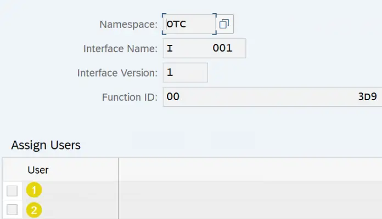The height and width of the screenshot is (219, 382).
Task: Click into the Function ID field
Action: coord(272,97)
